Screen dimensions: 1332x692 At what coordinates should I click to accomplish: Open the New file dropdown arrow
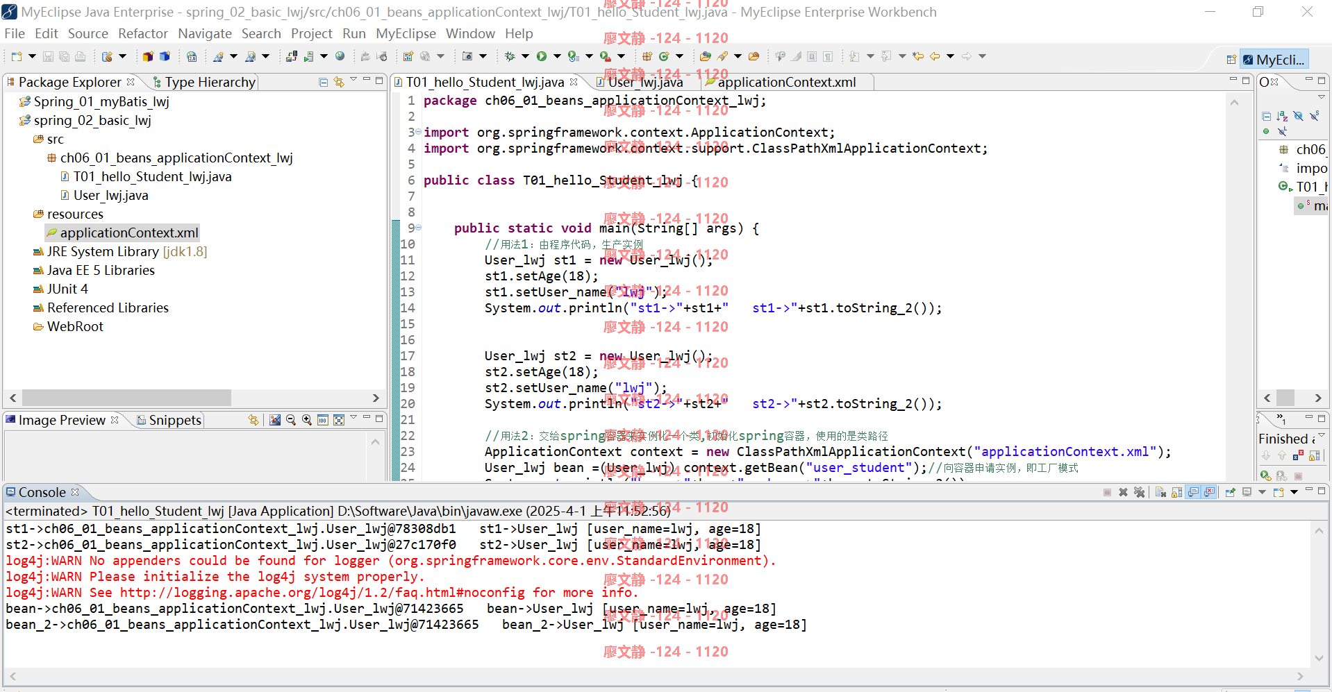pos(32,56)
